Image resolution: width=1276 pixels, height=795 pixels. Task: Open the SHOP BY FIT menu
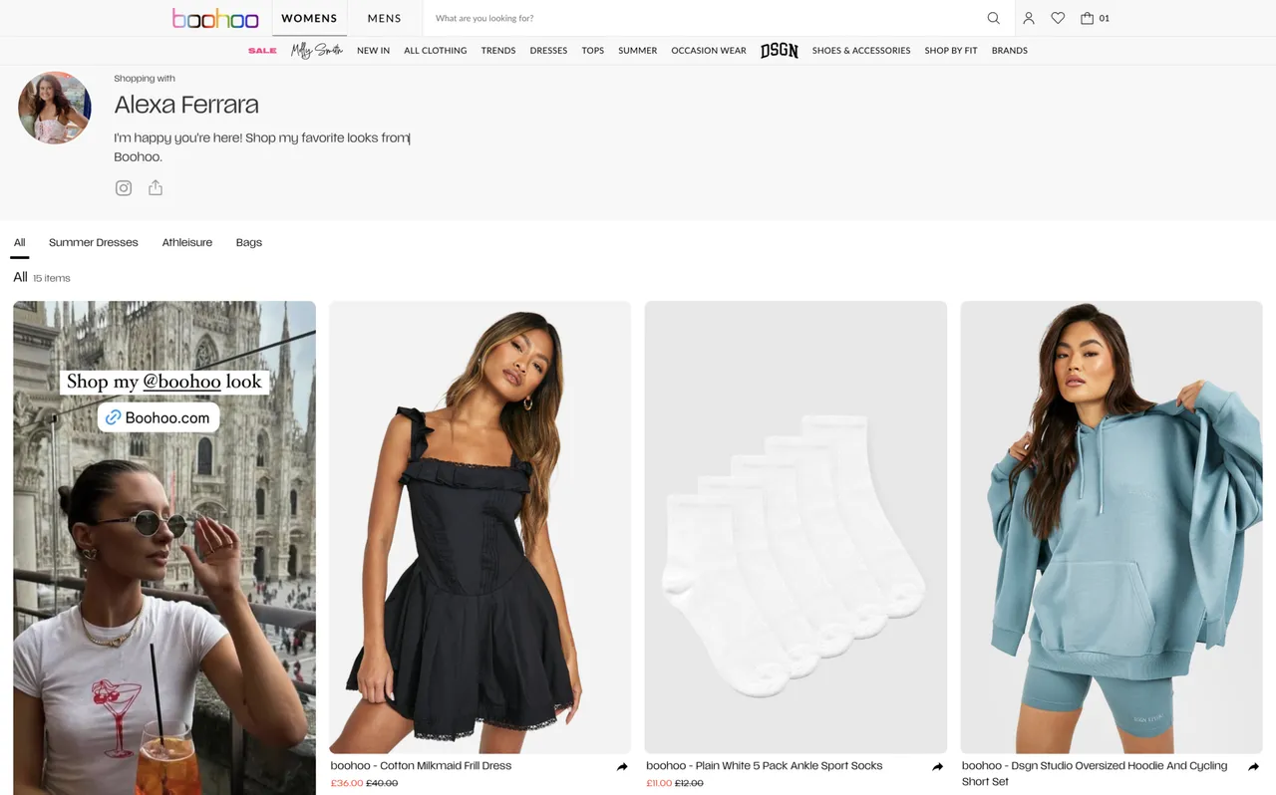[x=951, y=50]
